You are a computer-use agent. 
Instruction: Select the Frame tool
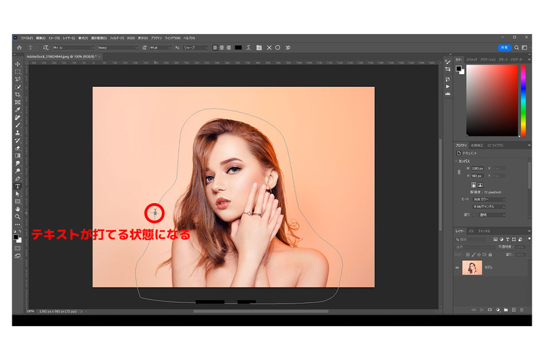coord(18,102)
